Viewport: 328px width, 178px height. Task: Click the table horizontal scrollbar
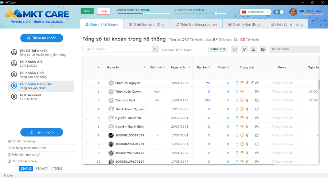tap(179, 165)
